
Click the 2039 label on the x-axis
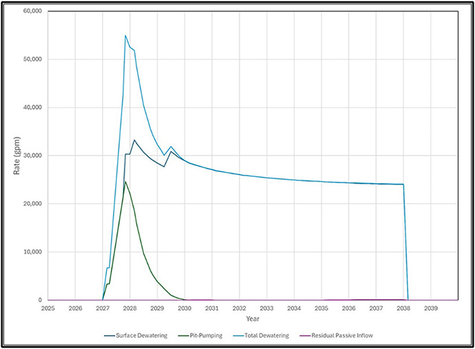click(x=430, y=308)
